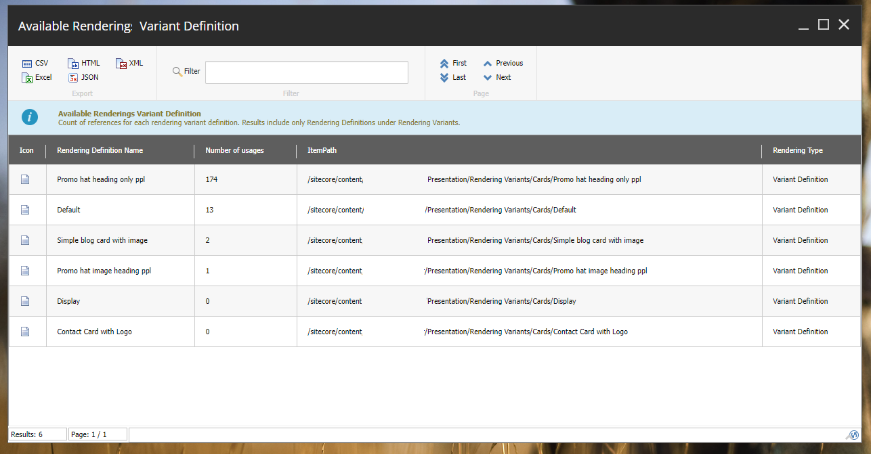Viewport: 871px width, 454px height.
Task: Maximize the Available Rendering window
Action: pos(824,25)
